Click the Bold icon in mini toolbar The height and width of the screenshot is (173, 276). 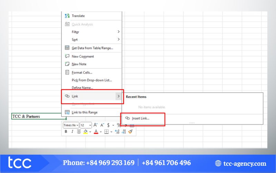[x=66, y=132]
